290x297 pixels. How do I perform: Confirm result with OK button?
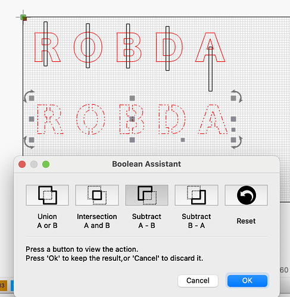[x=247, y=280]
